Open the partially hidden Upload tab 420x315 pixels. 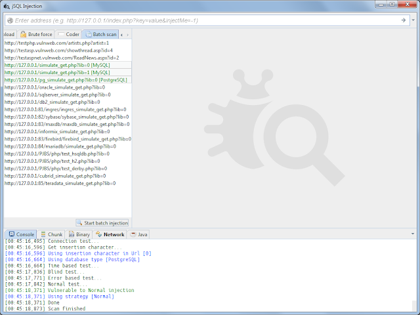9,34
